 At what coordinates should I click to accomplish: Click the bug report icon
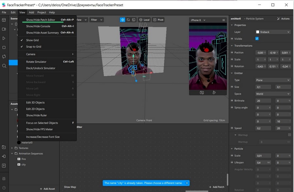coord(4,179)
